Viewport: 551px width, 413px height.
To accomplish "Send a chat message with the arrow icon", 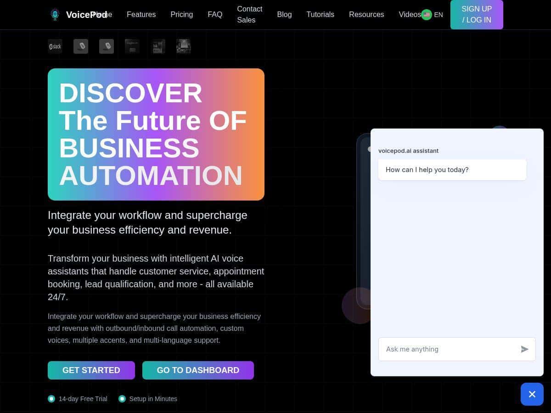I will (x=524, y=349).
